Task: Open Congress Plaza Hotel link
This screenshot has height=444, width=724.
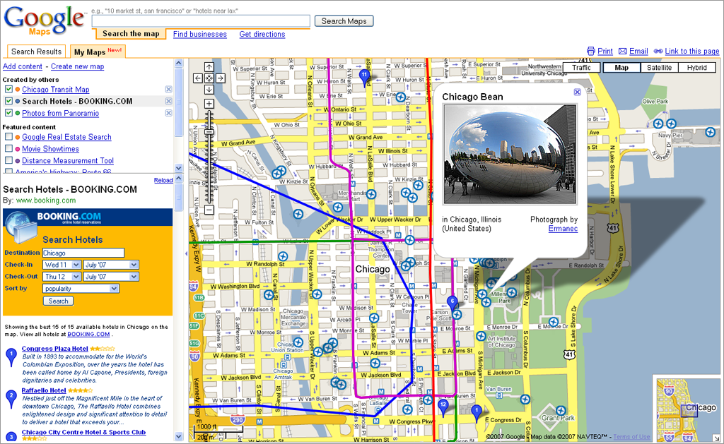Action: coord(54,349)
